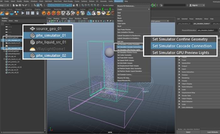This screenshot has width=220, height=134.
Task: Expand the Rendering section
Action: [179, 78]
